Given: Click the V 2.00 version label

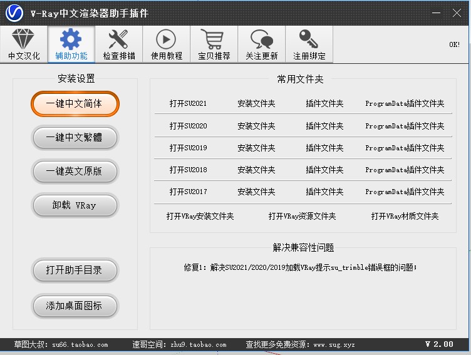Looking at the screenshot, I should pos(439,344).
